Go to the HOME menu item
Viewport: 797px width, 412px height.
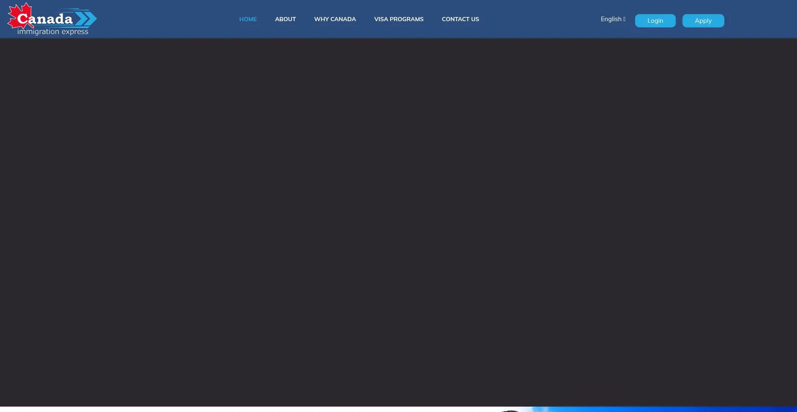coord(248,19)
